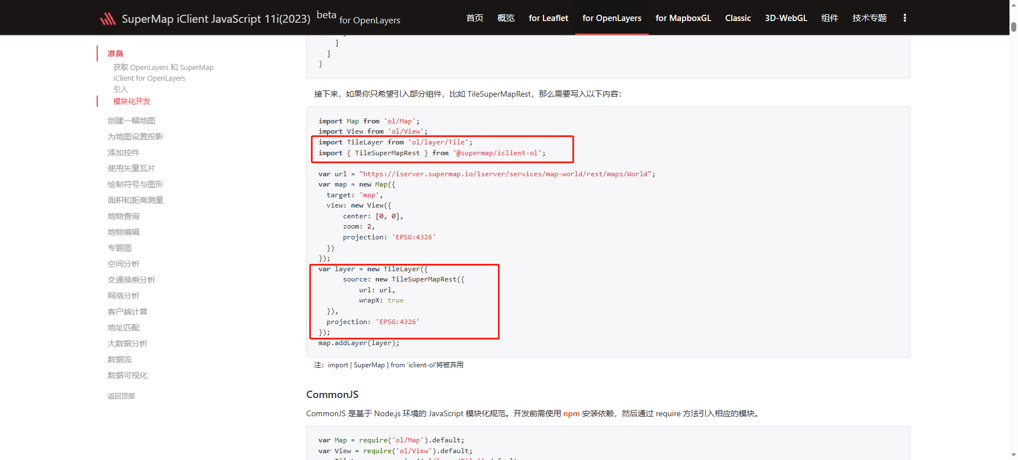
Task: Click the 返回顶部 back-to-top link
Action: (x=121, y=396)
